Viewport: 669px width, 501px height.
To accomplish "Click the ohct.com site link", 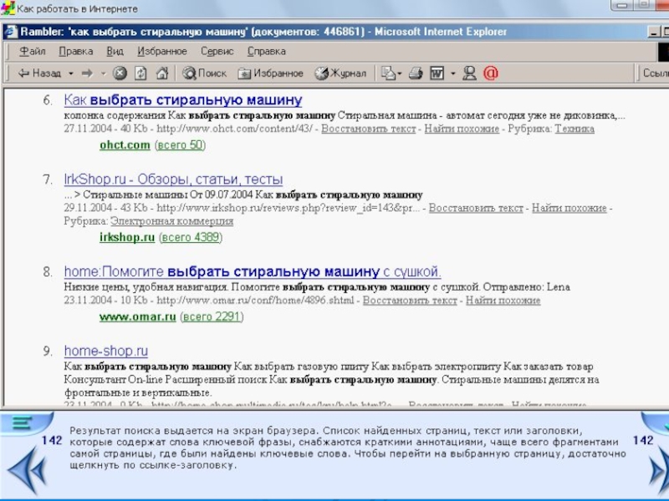I will coord(125,144).
